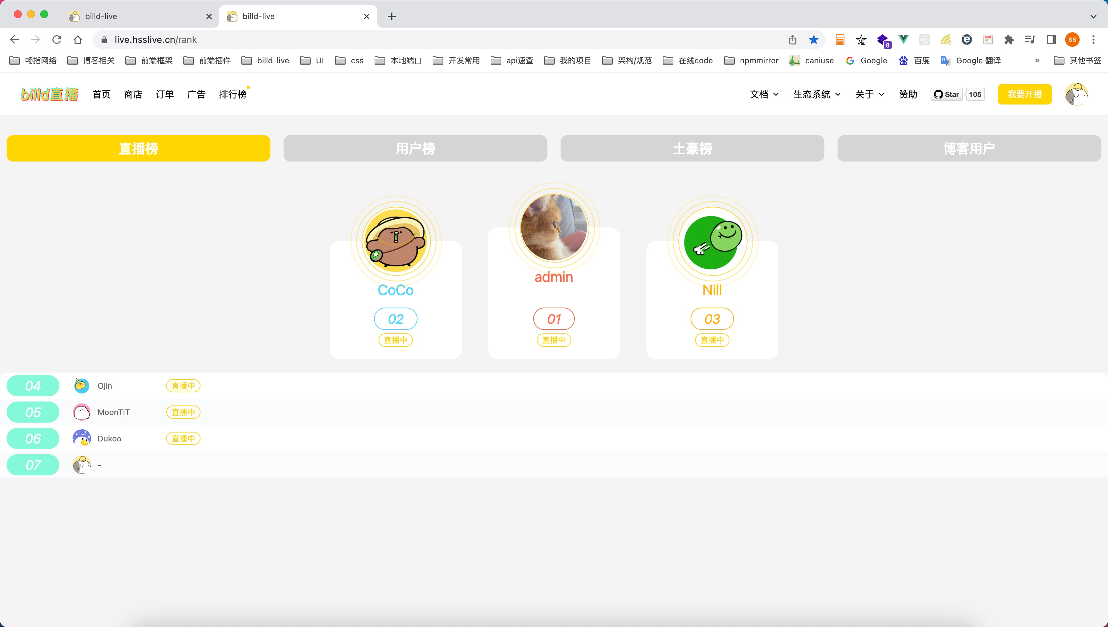Open the Vue devtools extension icon
The height and width of the screenshot is (627, 1108).
click(x=903, y=39)
